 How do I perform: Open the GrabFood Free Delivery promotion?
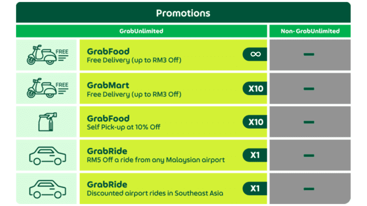pyautogui.click(x=134, y=55)
